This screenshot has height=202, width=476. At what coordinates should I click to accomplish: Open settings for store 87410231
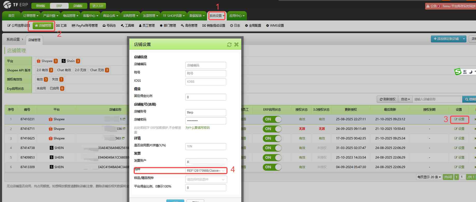pos(459,119)
